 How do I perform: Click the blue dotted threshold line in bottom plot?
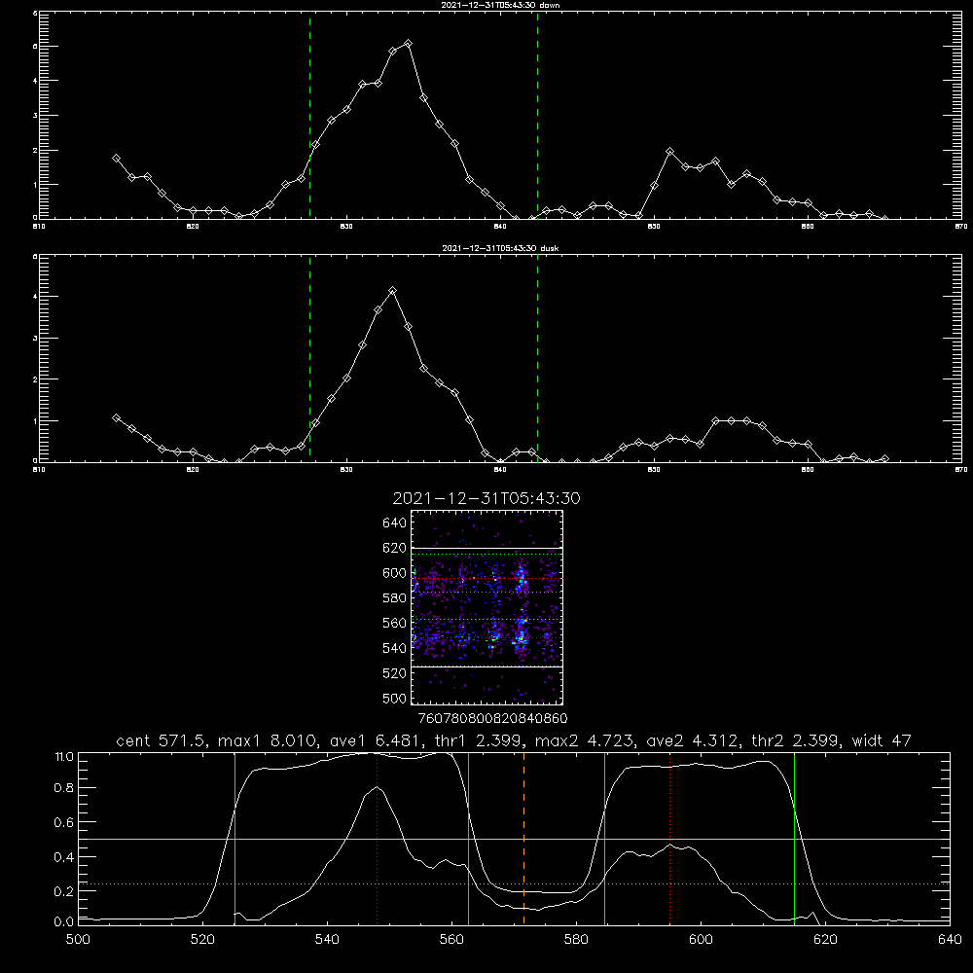(x=514, y=883)
